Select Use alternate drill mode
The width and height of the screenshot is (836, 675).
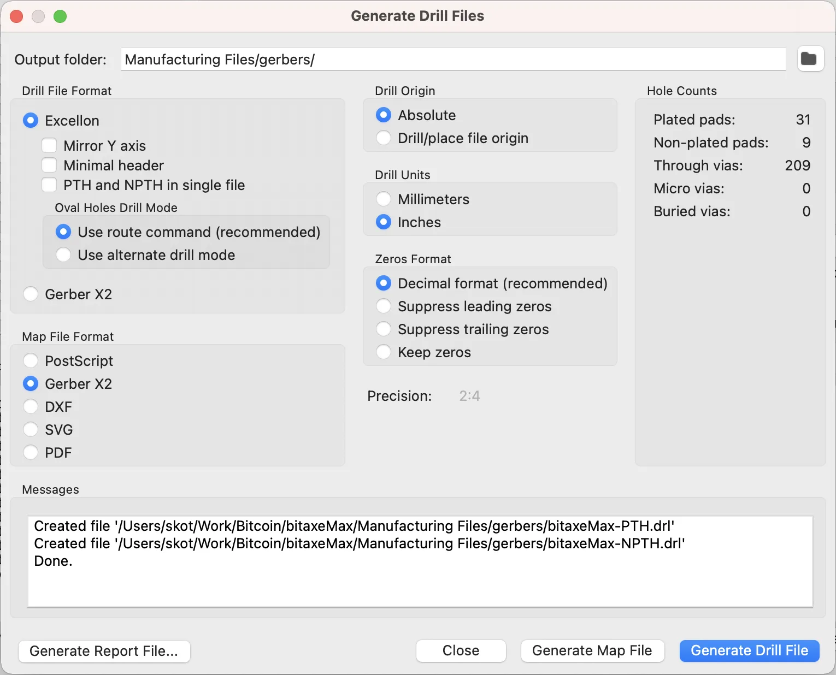pos(63,254)
